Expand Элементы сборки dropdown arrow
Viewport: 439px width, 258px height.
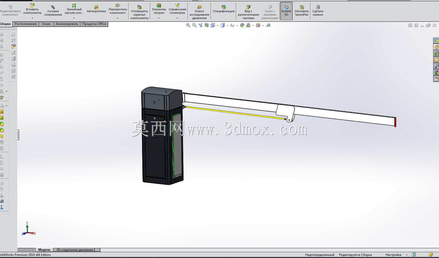point(159,18)
